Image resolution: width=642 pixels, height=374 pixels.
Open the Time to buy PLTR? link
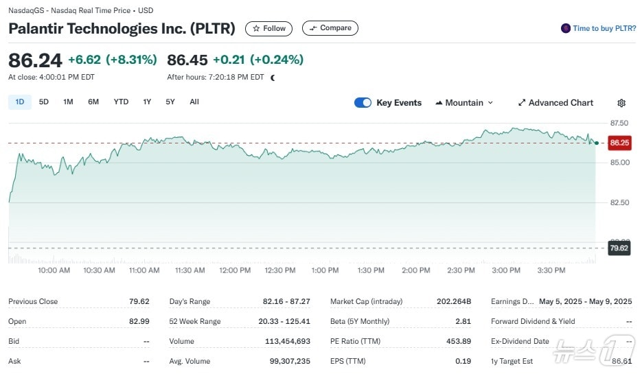pos(604,29)
